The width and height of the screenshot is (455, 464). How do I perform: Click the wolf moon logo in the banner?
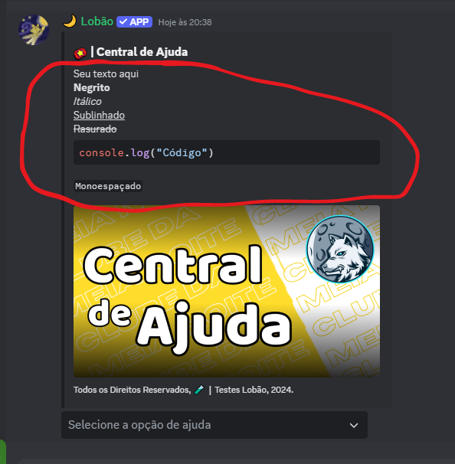click(x=340, y=249)
